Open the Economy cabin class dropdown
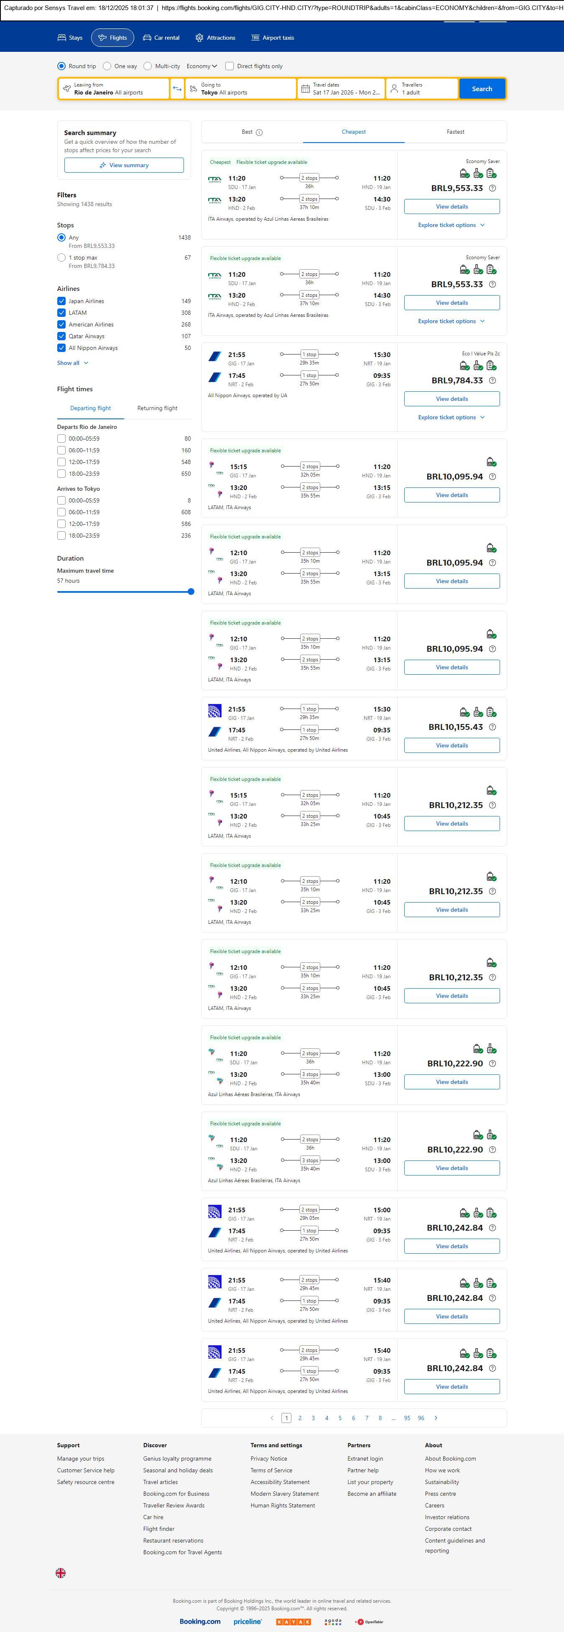Image resolution: width=564 pixels, height=1632 pixels. click(202, 66)
